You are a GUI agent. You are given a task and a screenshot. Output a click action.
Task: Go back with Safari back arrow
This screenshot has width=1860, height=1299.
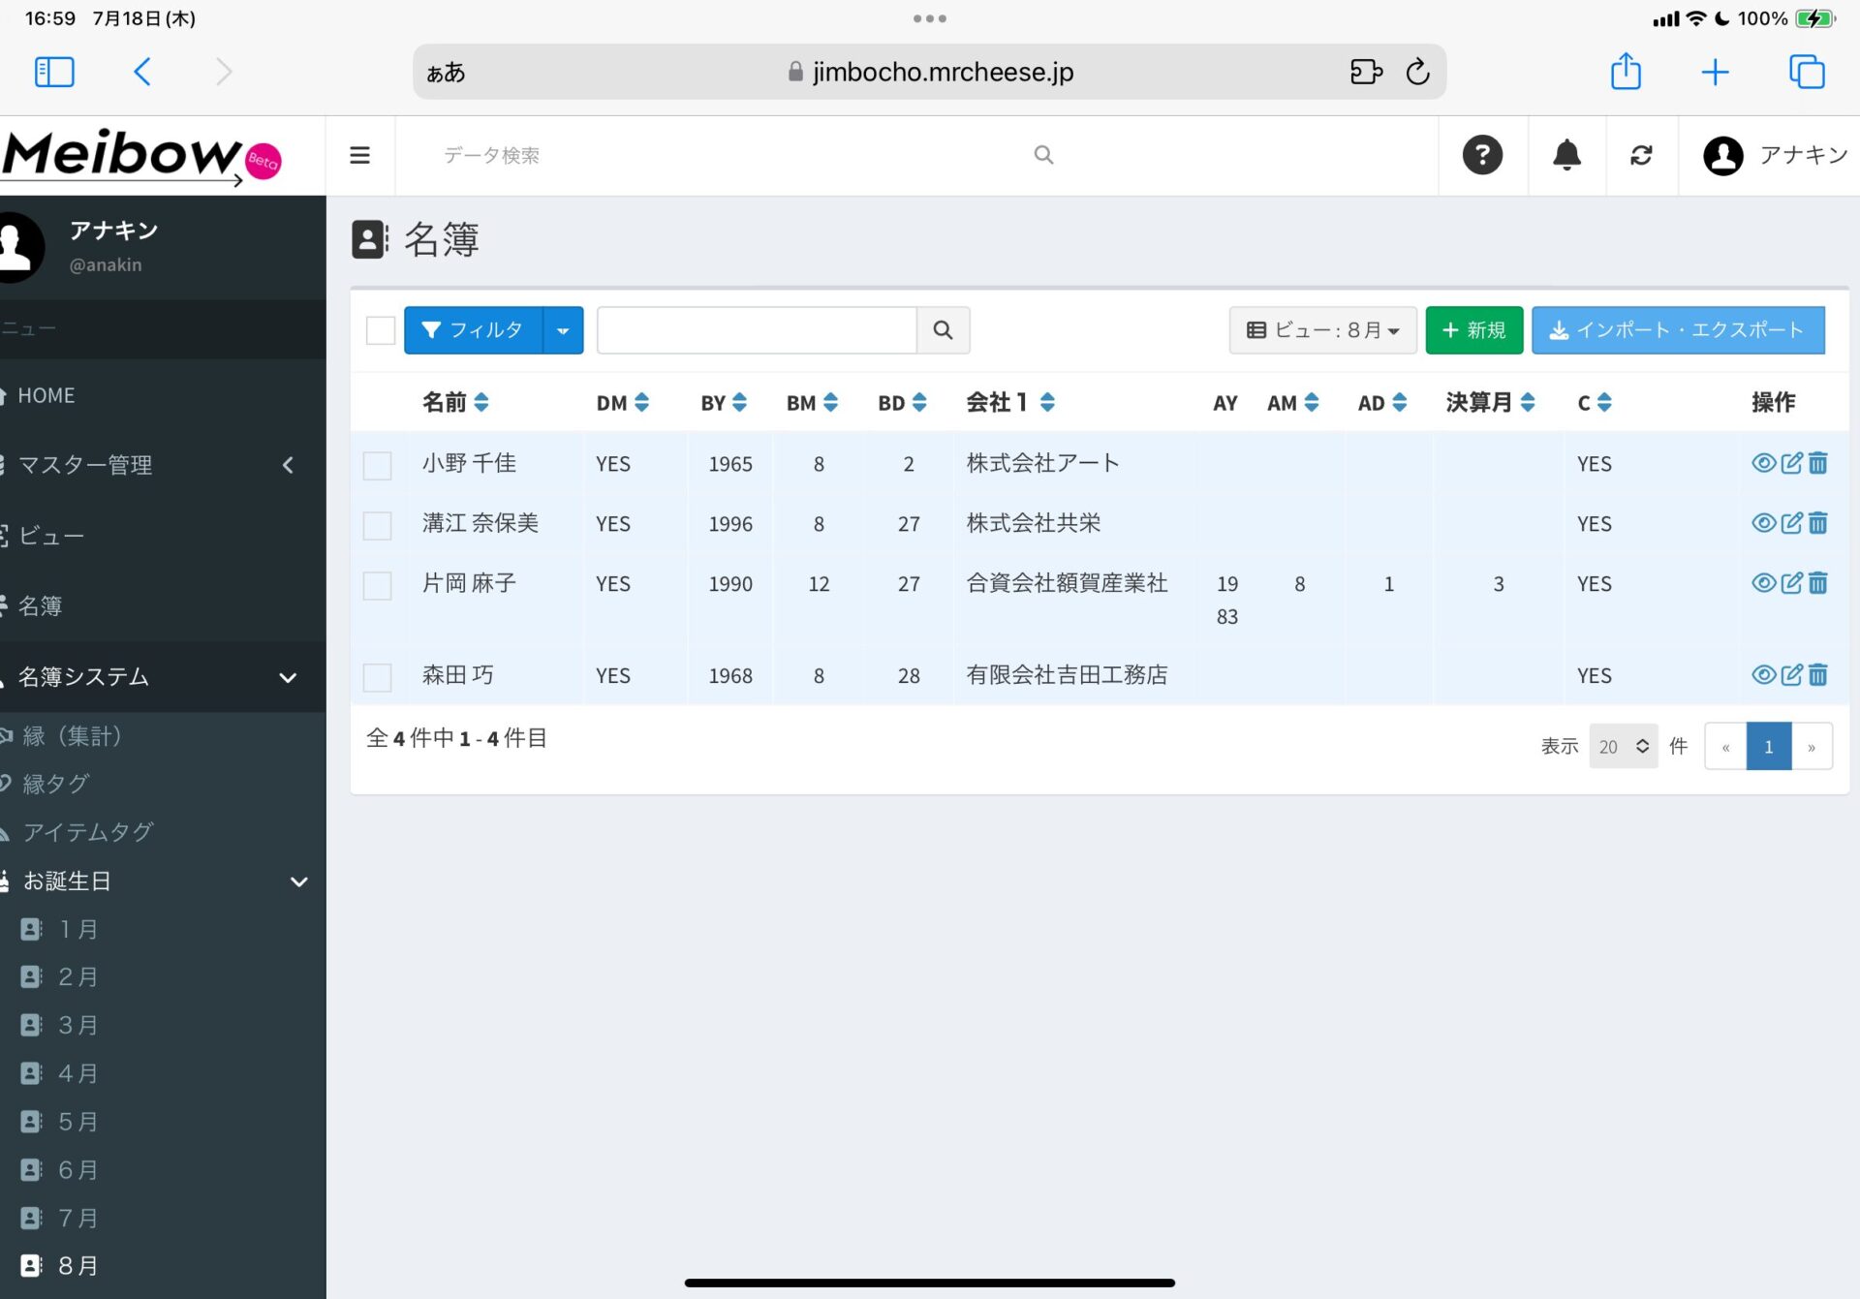click(x=142, y=72)
